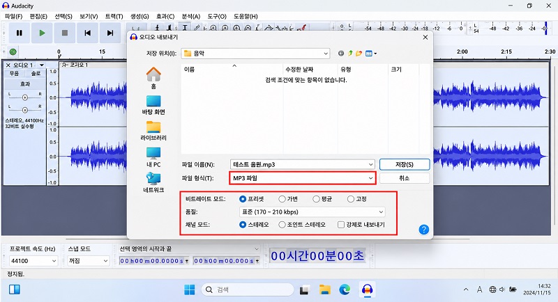Open the 스냅 모드 꺼짐 dropdown
558x302 pixels.
click(x=89, y=261)
